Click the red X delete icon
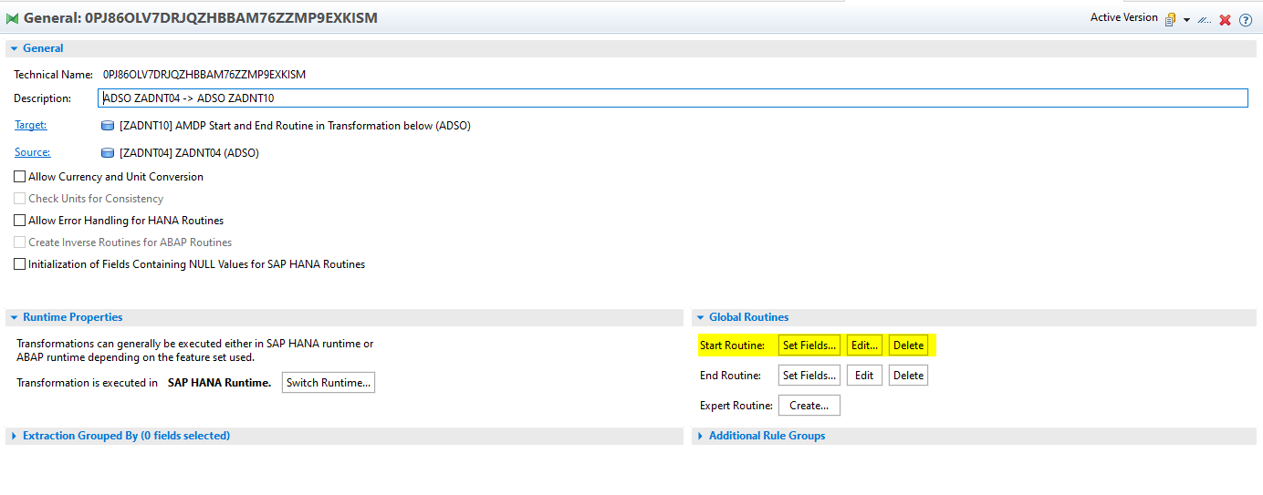1263x495 pixels. (x=1226, y=19)
